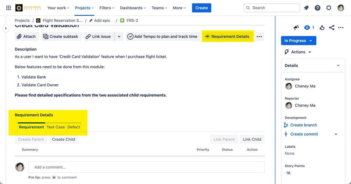Screen dimensions: 351x184
Task: Switch to the Test Case tab
Action: click(56, 127)
